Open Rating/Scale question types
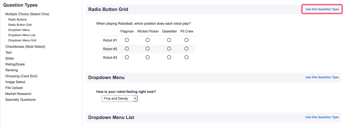Screen dimensions: 344x127 pyautogui.click(x=15, y=64)
